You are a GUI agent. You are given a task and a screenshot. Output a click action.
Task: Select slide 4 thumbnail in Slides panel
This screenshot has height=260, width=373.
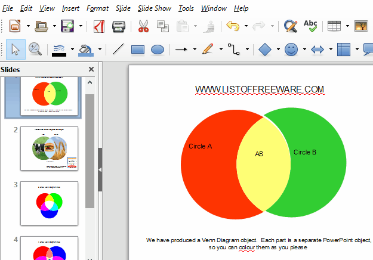point(50,248)
